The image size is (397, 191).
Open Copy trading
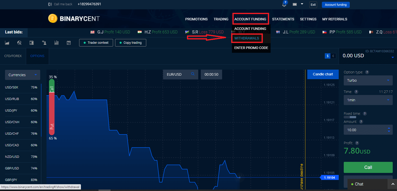coord(130,43)
